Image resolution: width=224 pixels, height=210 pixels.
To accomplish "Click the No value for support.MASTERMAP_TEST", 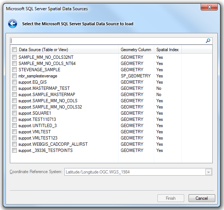I will (x=159, y=88).
